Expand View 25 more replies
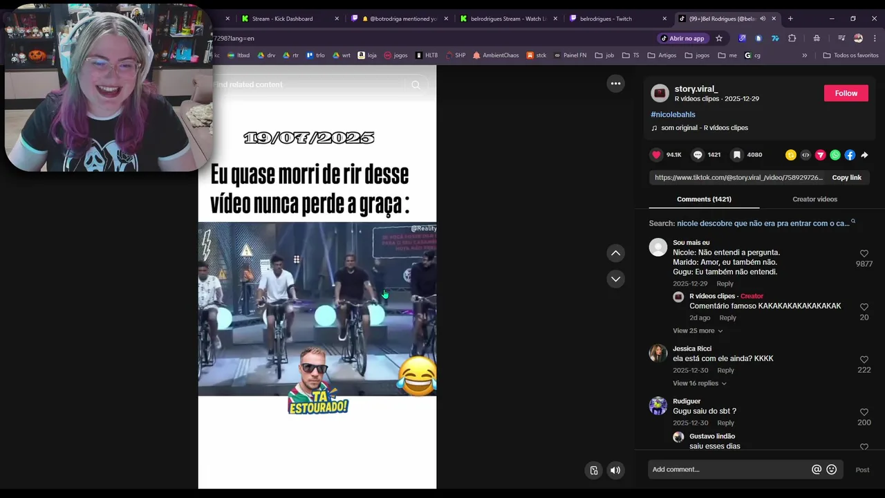The height and width of the screenshot is (498, 885). [698, 331]
